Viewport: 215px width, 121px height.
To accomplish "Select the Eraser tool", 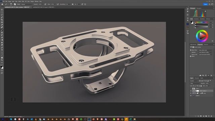I will pyautogui.click(x=2, y=37).
